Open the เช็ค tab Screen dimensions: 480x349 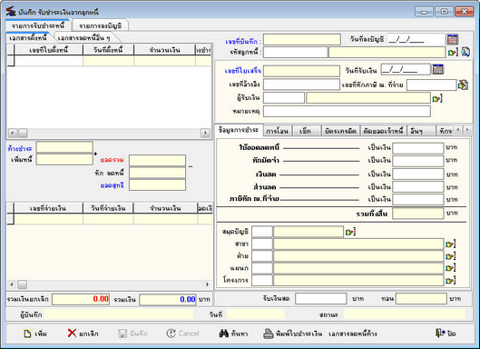click(305, 131)
